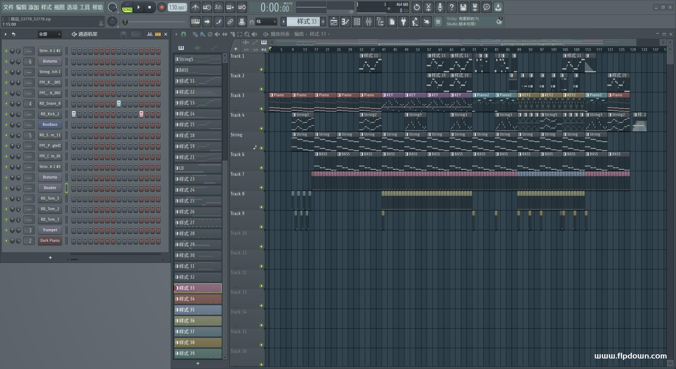Enable typing keyboard to piano
676x369 pixels.
point(195,22)
